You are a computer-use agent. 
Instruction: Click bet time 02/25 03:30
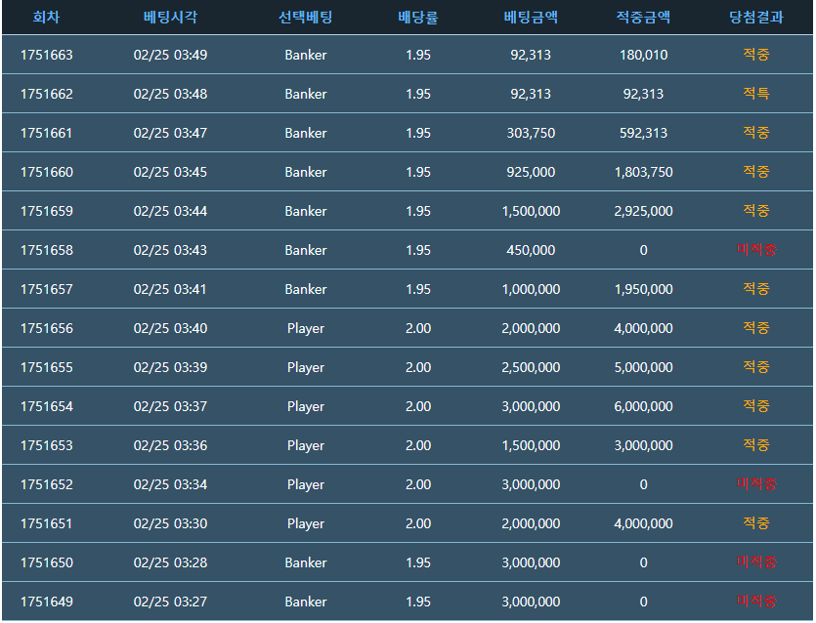coord(170,523)
